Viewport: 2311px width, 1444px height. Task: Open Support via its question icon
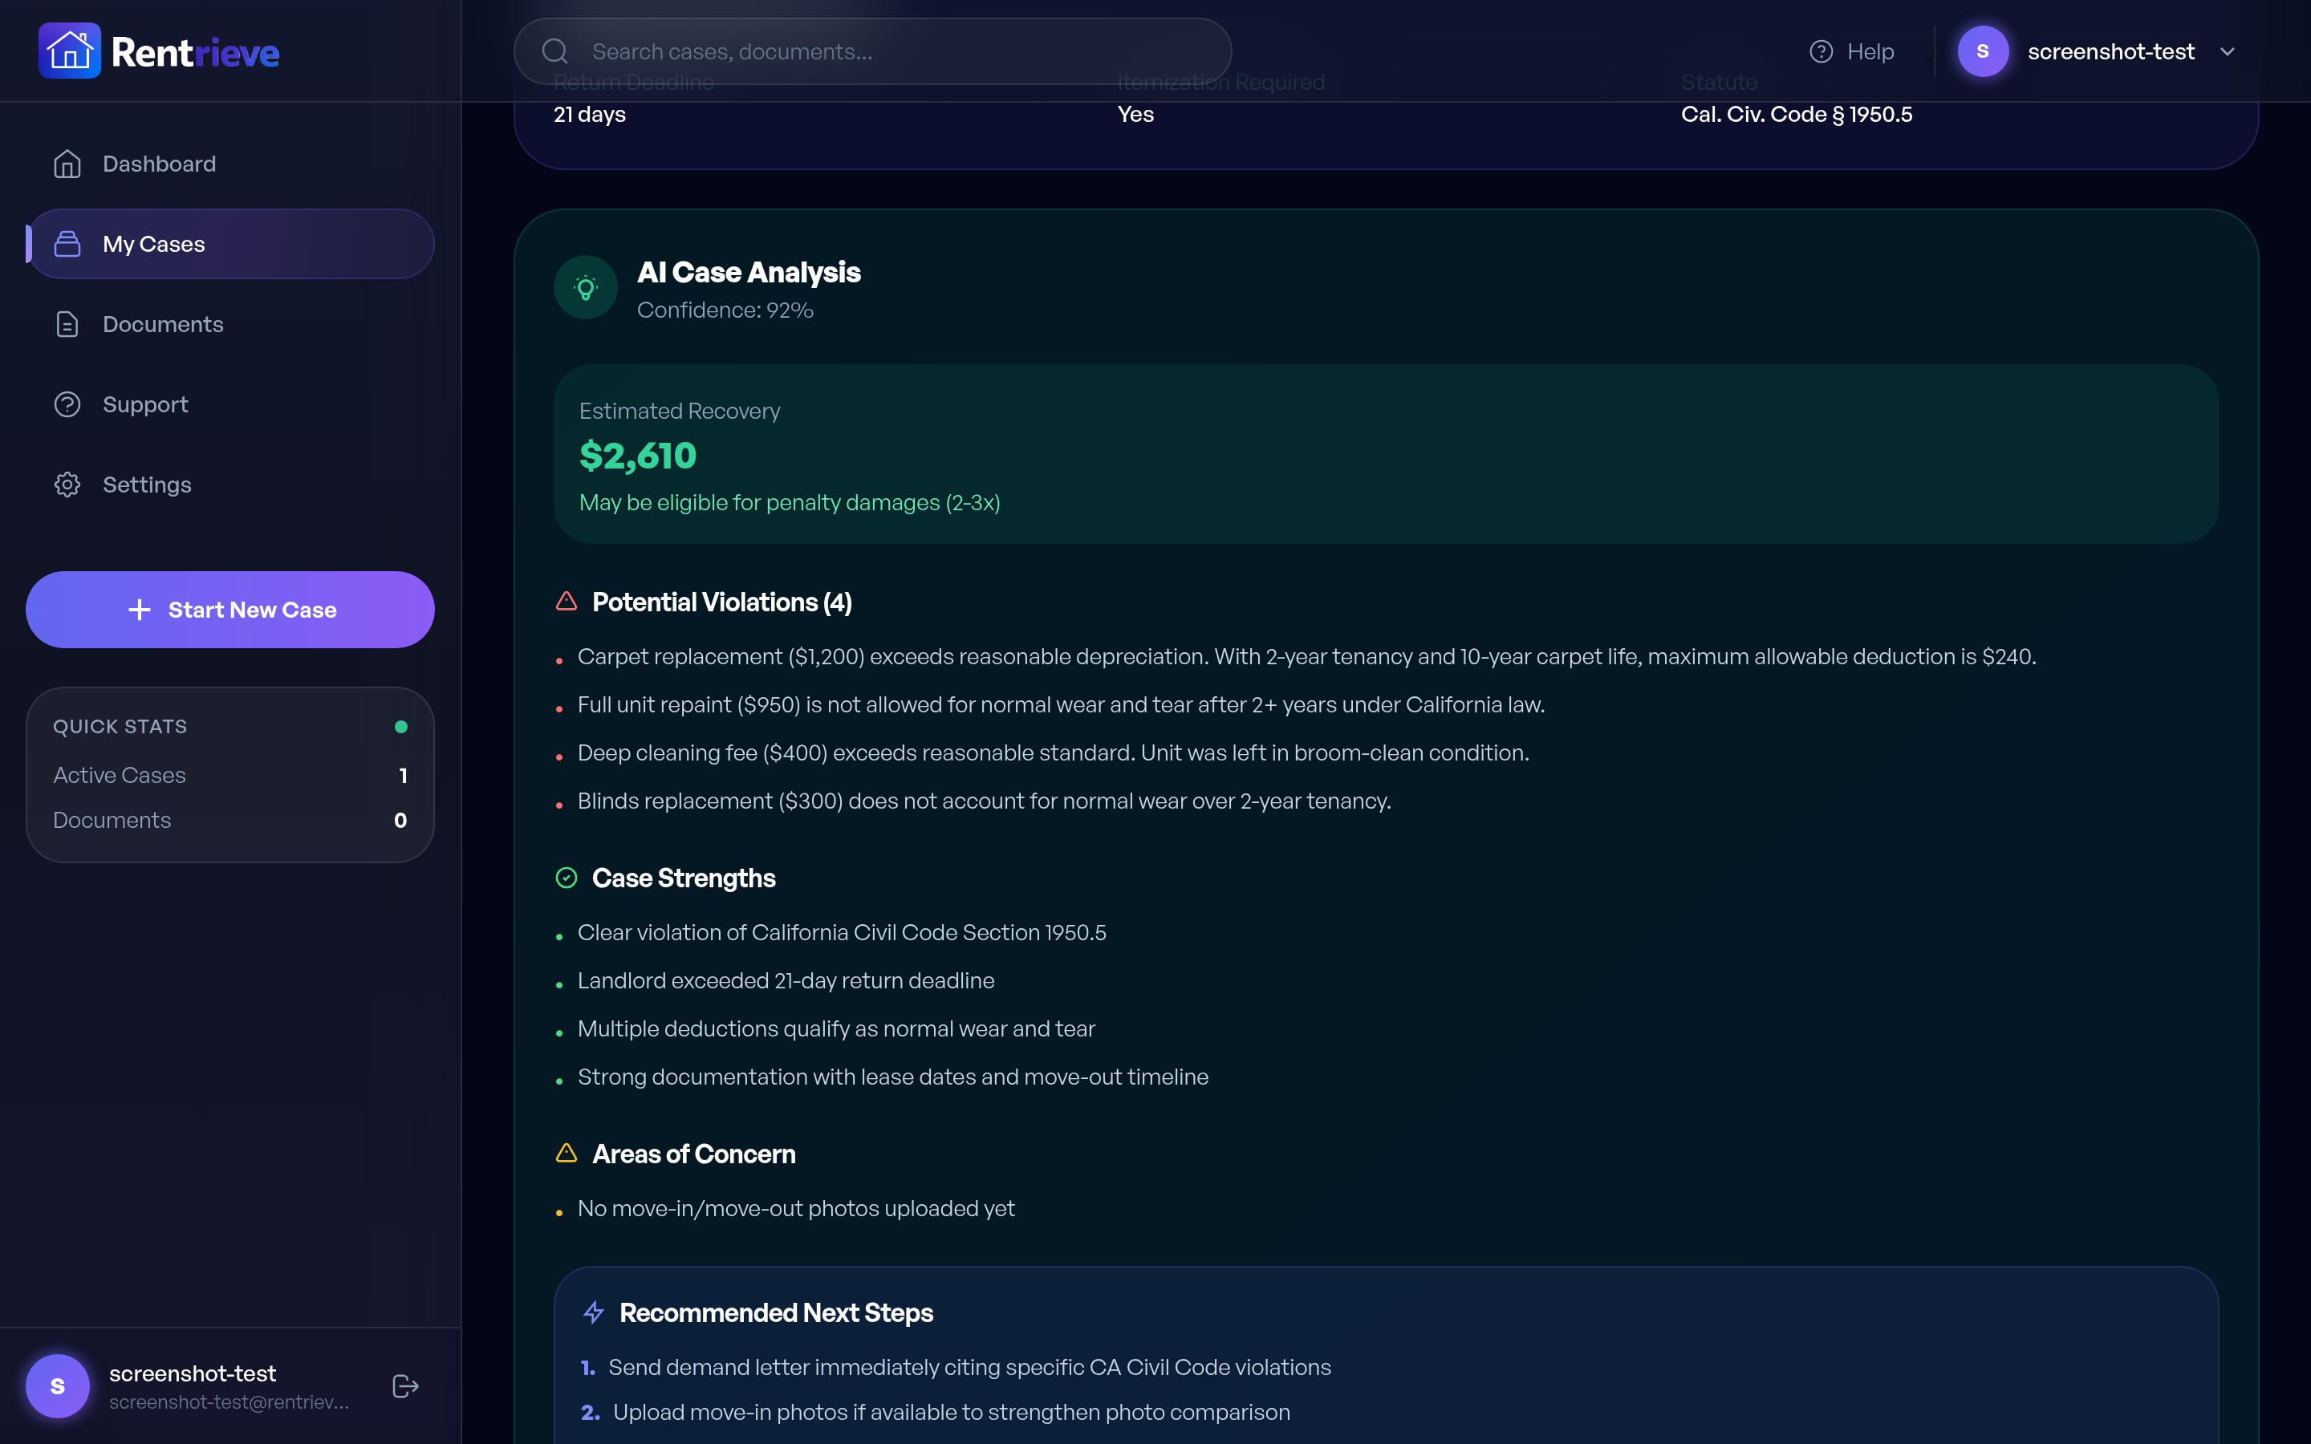[67, 404]
